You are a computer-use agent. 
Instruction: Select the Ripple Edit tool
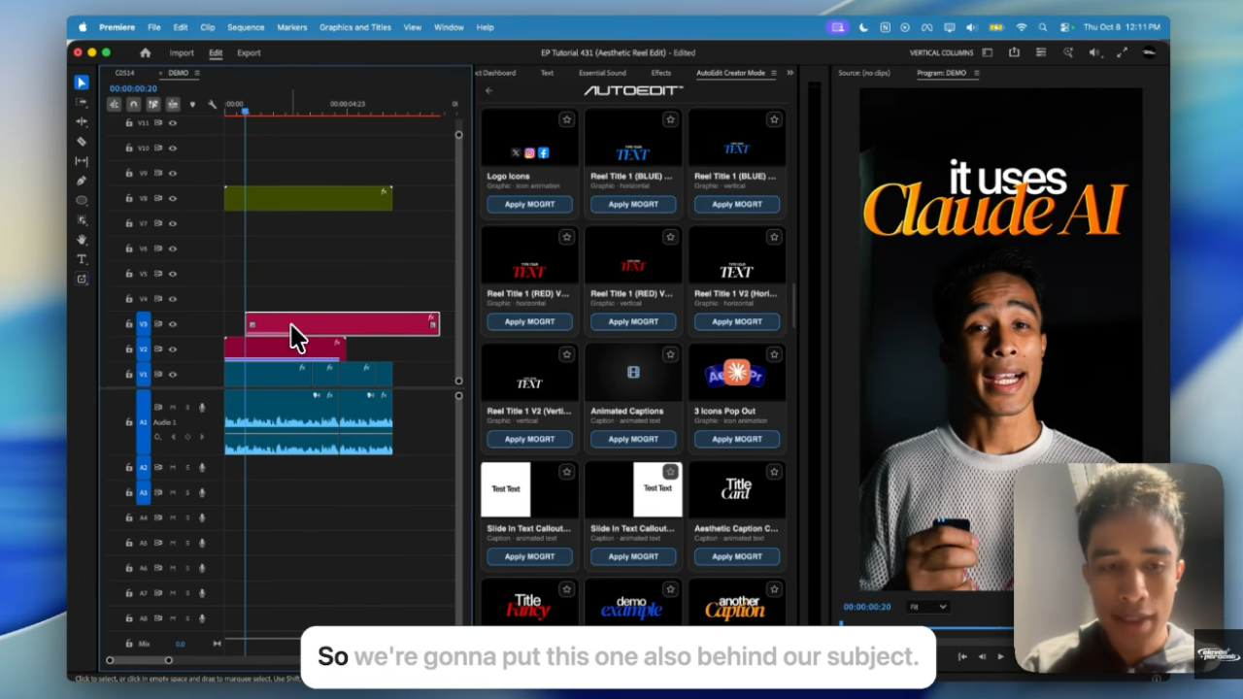pos(82,121)
